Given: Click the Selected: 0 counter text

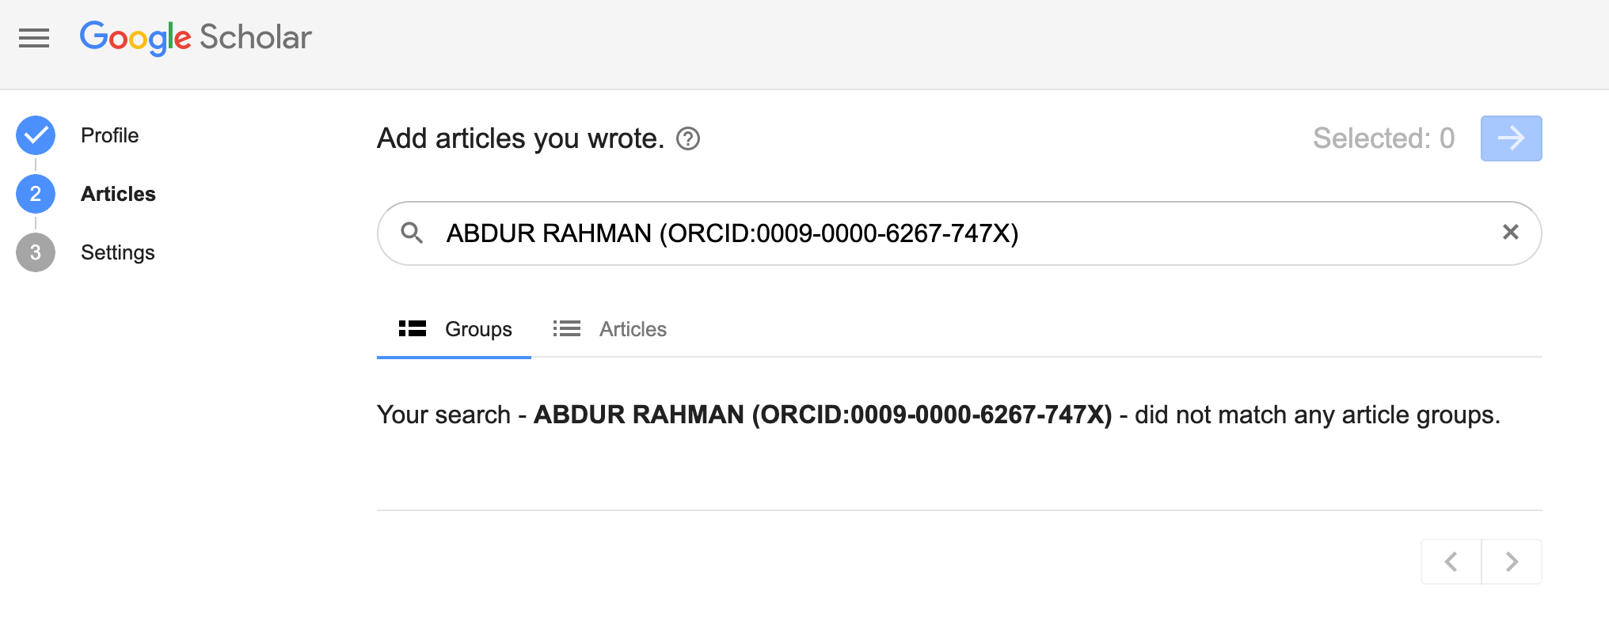Looking at the screenshot, I should (x=1383, y=138).
